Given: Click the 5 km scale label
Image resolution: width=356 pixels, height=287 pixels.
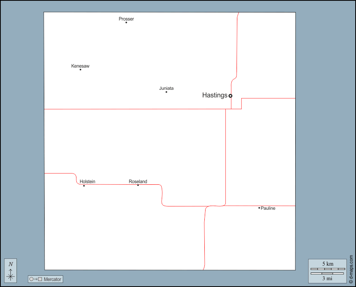Looking at the screenshot, I should point(328,264).
